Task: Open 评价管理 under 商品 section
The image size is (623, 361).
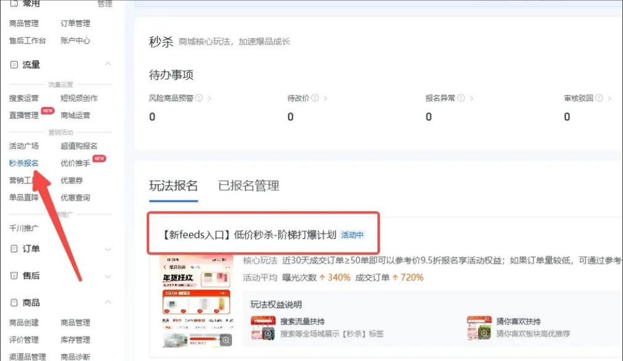Action: point(24,340)
